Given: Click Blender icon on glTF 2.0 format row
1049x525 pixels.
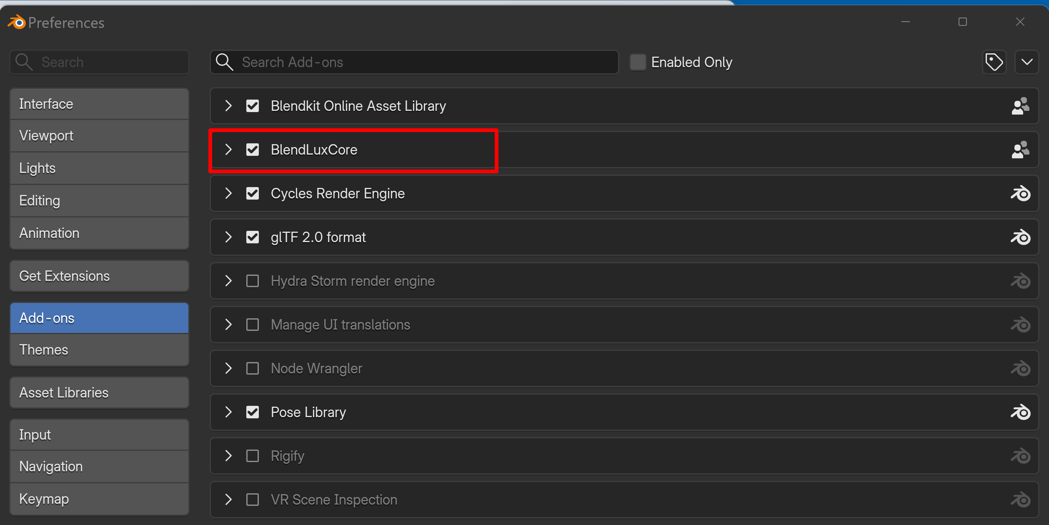Looking at the screenshot, I should 1020,237.
